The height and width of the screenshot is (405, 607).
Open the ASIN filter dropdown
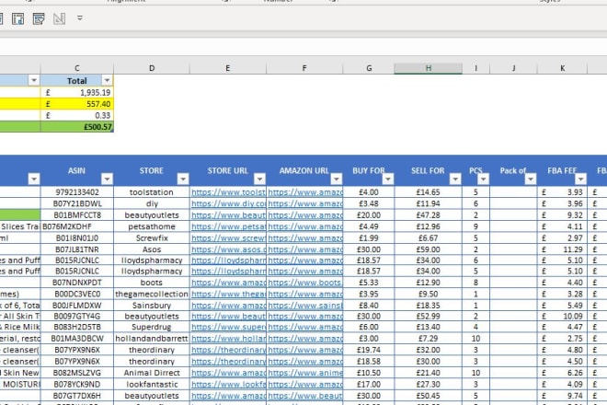pyautogui.click(x=107, y=179)
